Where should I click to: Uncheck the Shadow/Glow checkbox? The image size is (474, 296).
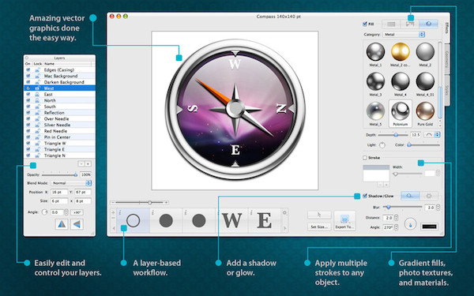(x=365, y=196)
